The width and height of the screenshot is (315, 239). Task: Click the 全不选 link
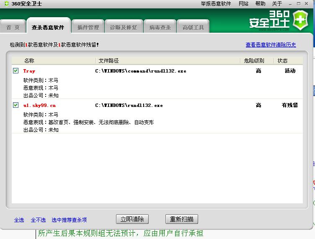point(39,220)
